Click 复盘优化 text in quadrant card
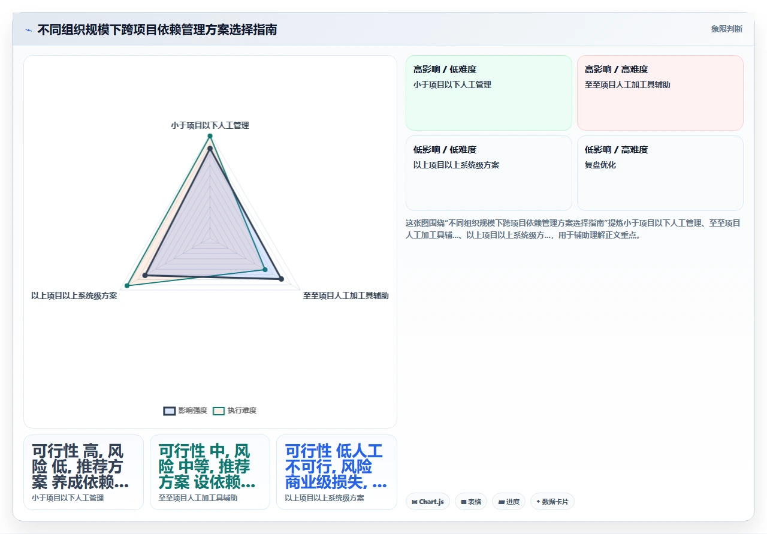This screenshot has width=767, height=534. click(x=600, y=165)
